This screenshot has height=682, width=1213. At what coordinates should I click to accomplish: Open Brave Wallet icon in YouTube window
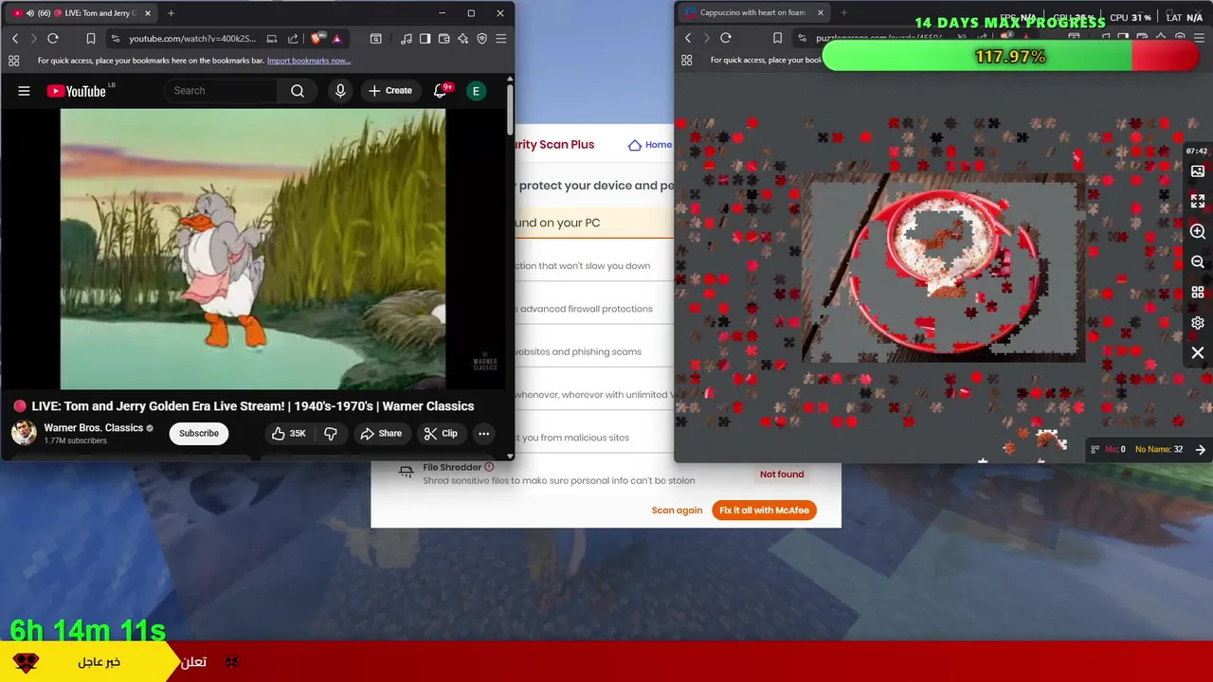pos(444,39)
